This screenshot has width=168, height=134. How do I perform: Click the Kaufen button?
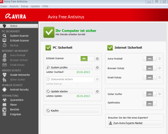tap(73, 111)
